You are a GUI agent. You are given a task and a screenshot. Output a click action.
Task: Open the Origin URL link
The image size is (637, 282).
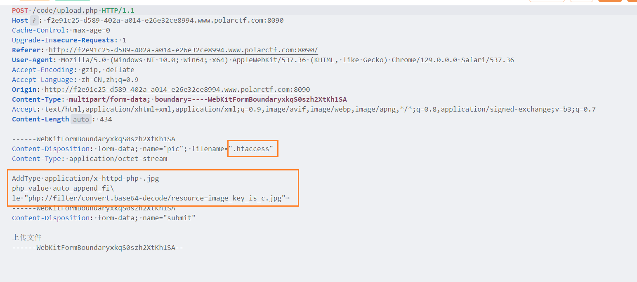tap(177, 89)
